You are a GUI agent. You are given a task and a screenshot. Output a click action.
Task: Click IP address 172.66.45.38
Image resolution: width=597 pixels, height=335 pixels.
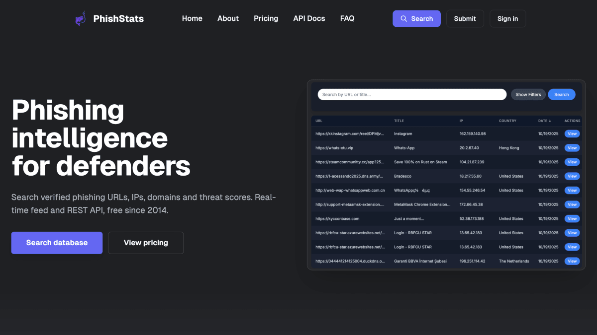pyautogui.click(x=471, y=204)
